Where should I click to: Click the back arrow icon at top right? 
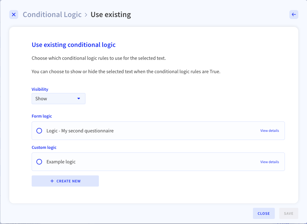(x=294, y=15)
